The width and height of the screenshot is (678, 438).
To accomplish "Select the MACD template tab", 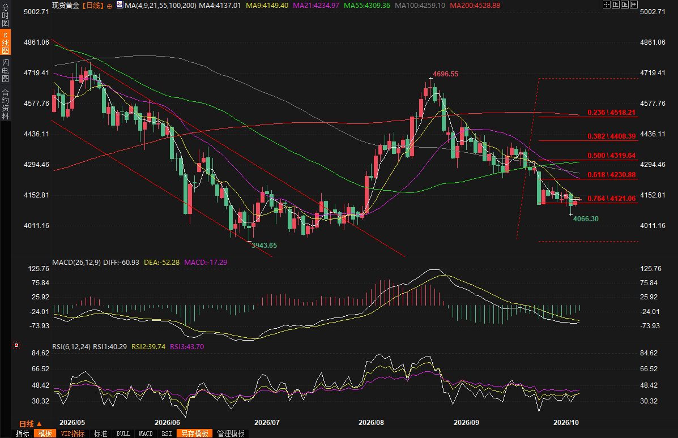I will [146, 433].
